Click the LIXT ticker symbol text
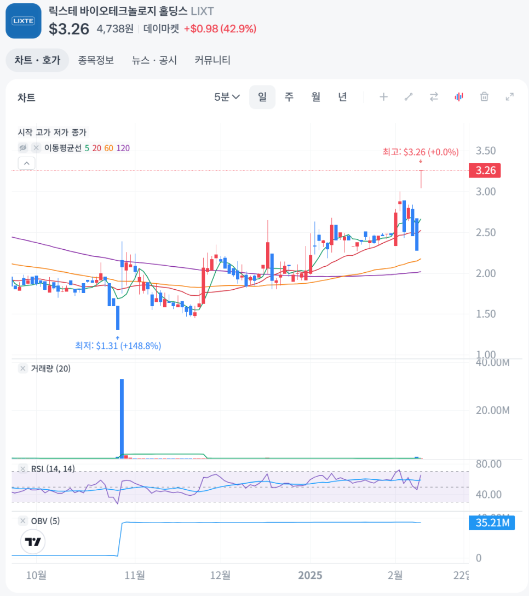529x596 pixels. click(x=202, y=12)
